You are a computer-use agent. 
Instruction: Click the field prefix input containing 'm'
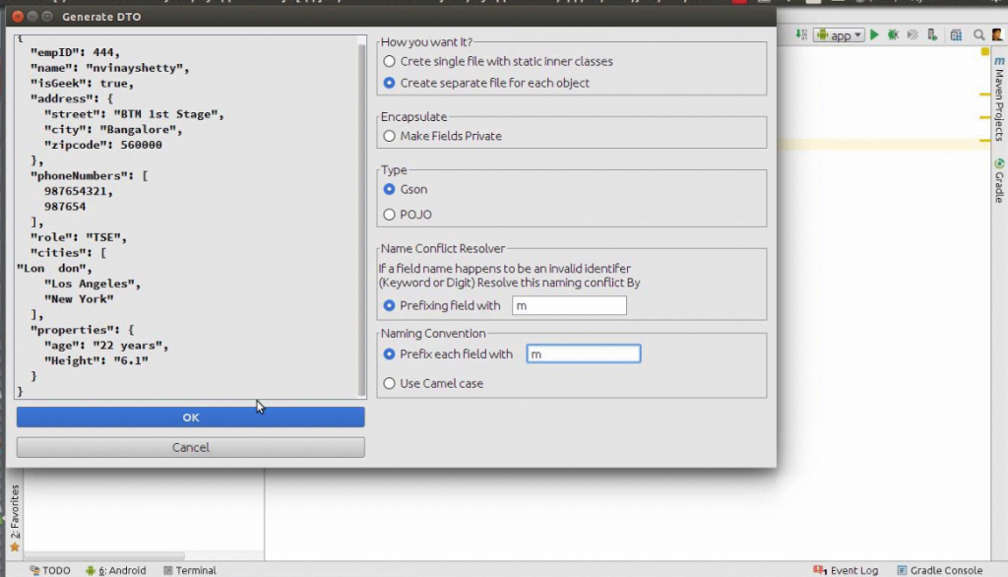click(x=583, y=353)
